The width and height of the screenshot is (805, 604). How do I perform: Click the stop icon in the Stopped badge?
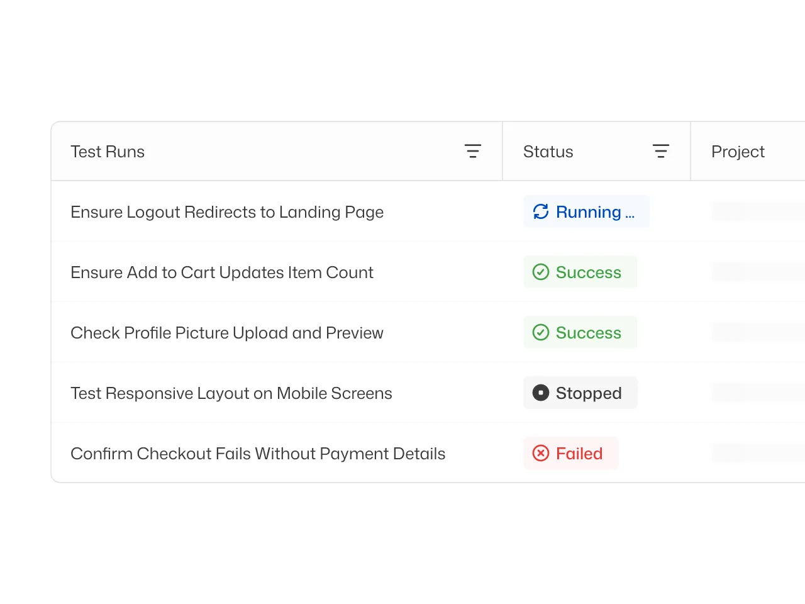pos(541,393)
